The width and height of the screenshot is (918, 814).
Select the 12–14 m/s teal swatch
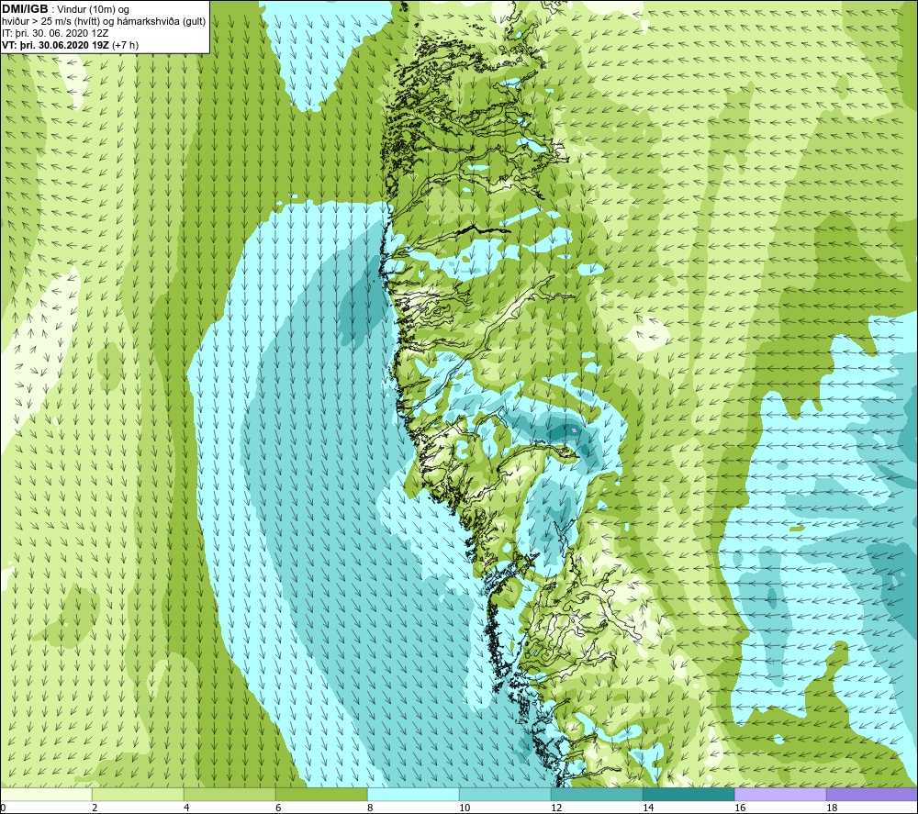pos(597,794)
